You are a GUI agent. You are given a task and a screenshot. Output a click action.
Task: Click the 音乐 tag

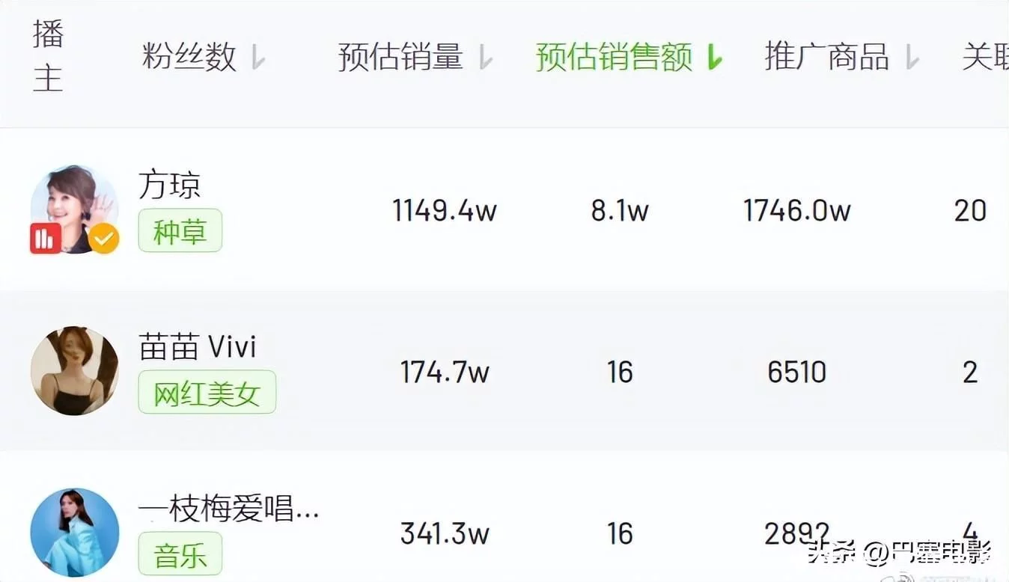[180, 554]
